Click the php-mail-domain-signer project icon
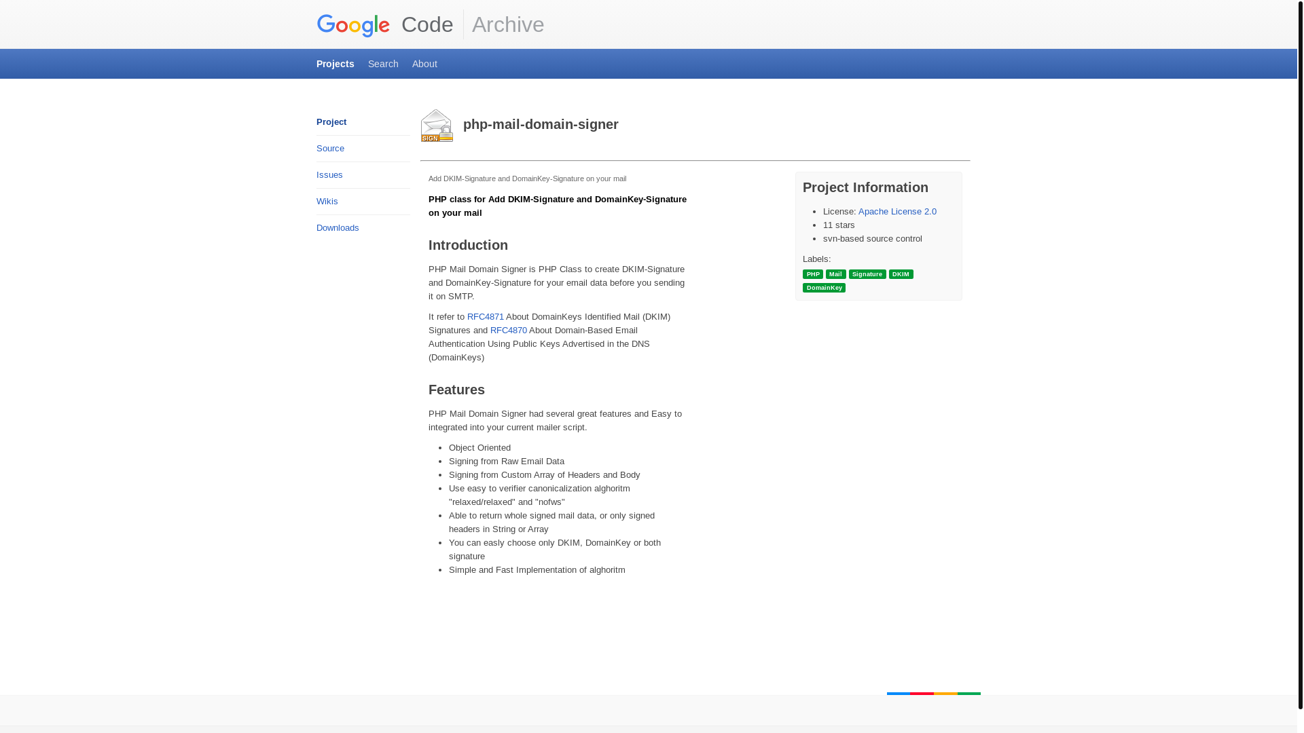 (x=437, y=126)
